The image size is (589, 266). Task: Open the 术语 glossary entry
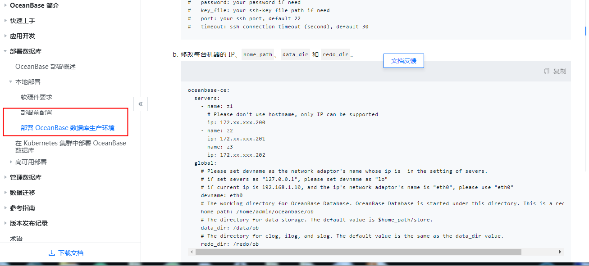[16, 239]
